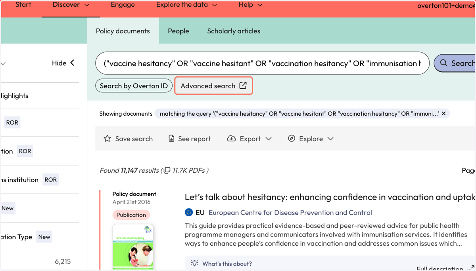This screenshot has width=476, height=271.
Task: Open See report
Action: pyautogui.click(x=190, y=139)
